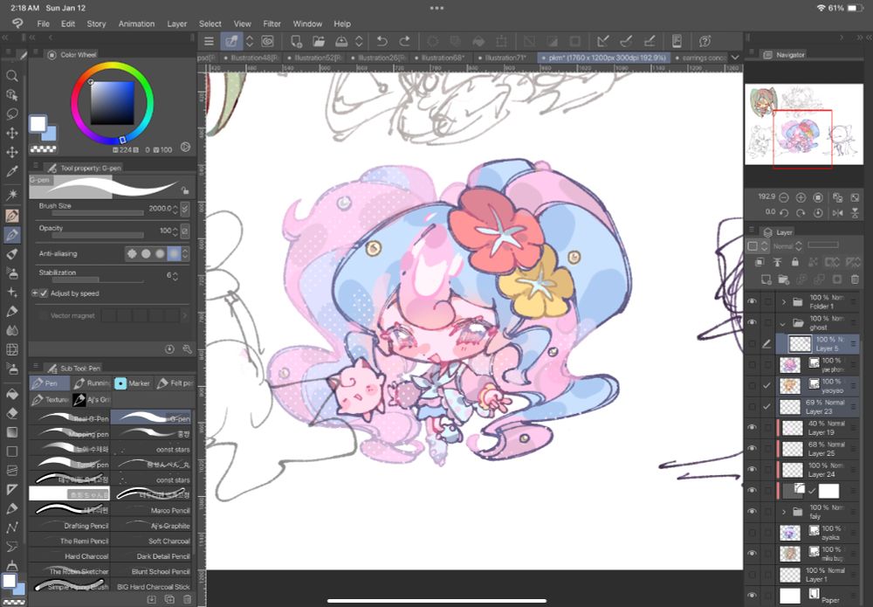Open Brush Size dynamics dropdown button
The image size is (873, 607).
tap(185, 208)
